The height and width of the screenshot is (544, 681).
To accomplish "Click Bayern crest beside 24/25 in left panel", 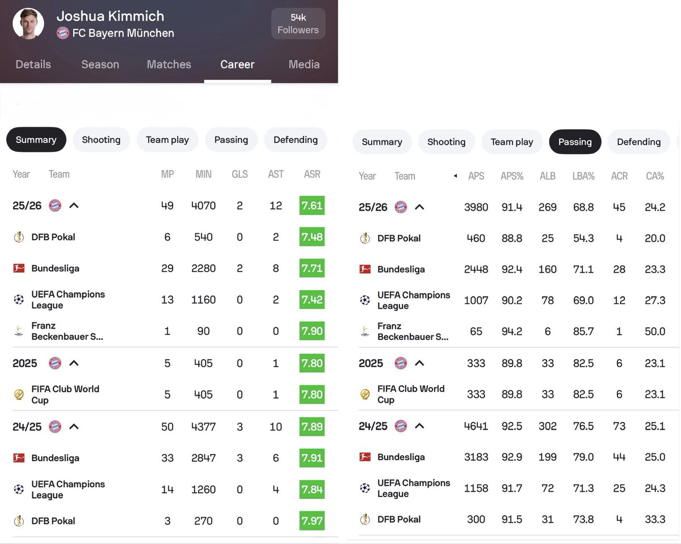I will (x=55, y=426).
